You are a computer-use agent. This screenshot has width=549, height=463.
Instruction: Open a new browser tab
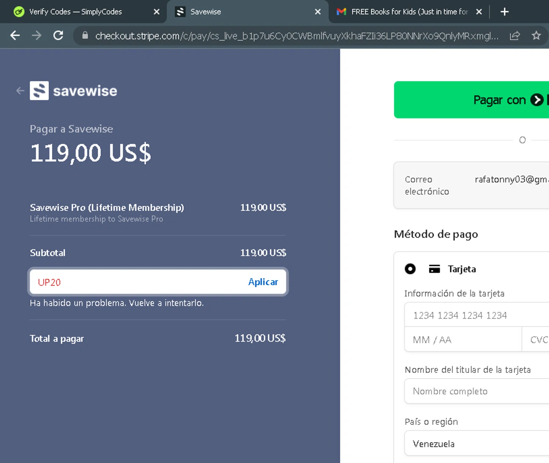point(504,12)
